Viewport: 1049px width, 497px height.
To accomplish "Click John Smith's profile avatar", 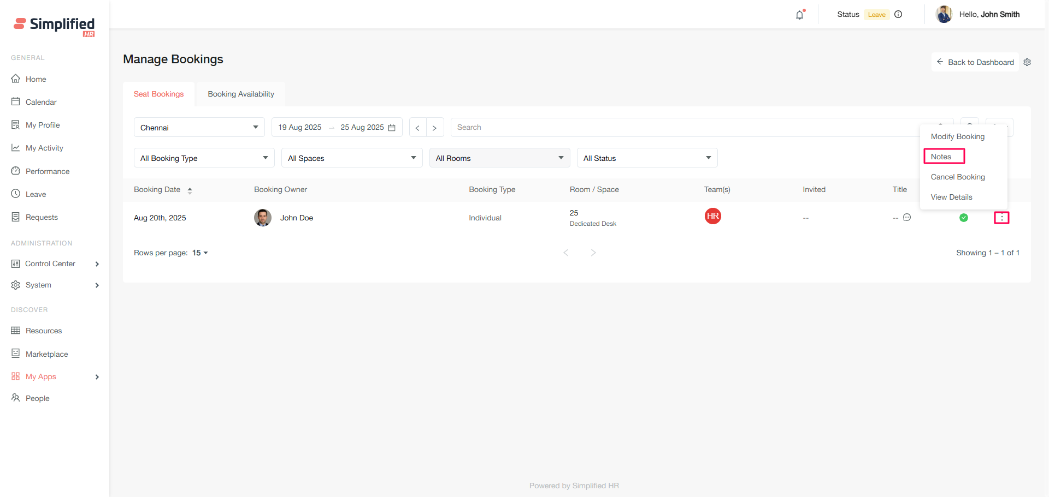I will pos(944,15).
